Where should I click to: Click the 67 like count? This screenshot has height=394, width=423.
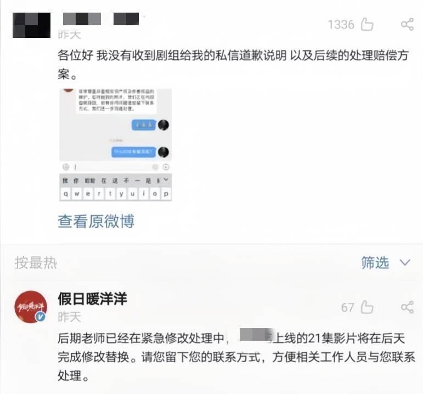click(x=347, y=307)
